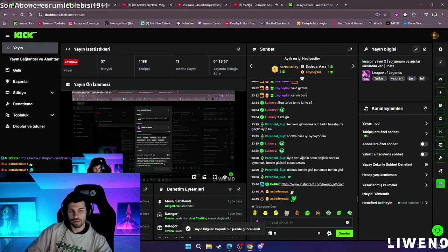
Task: Open the FACEIT bookmark
Action: [392, 23]
